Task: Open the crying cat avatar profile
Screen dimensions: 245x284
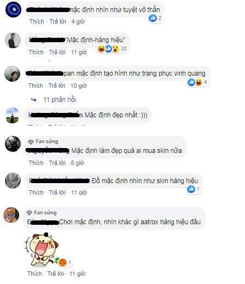Action: pyautogui.click(x=11, y=215)
